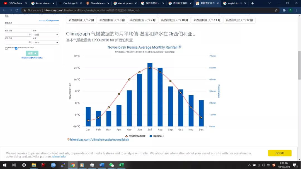Open the pickup date calendar icon
The image size is (301, 169).
30,34
